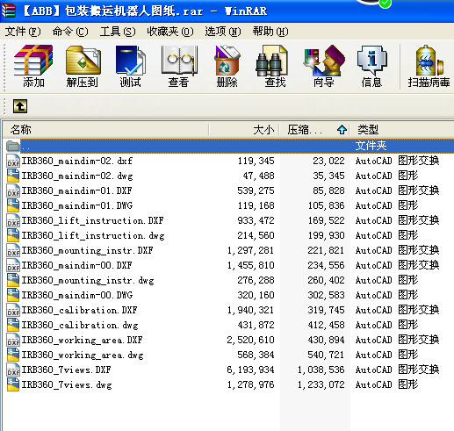
Task: Sort by the 大小 column header
Action: click(x=244, y=130)
